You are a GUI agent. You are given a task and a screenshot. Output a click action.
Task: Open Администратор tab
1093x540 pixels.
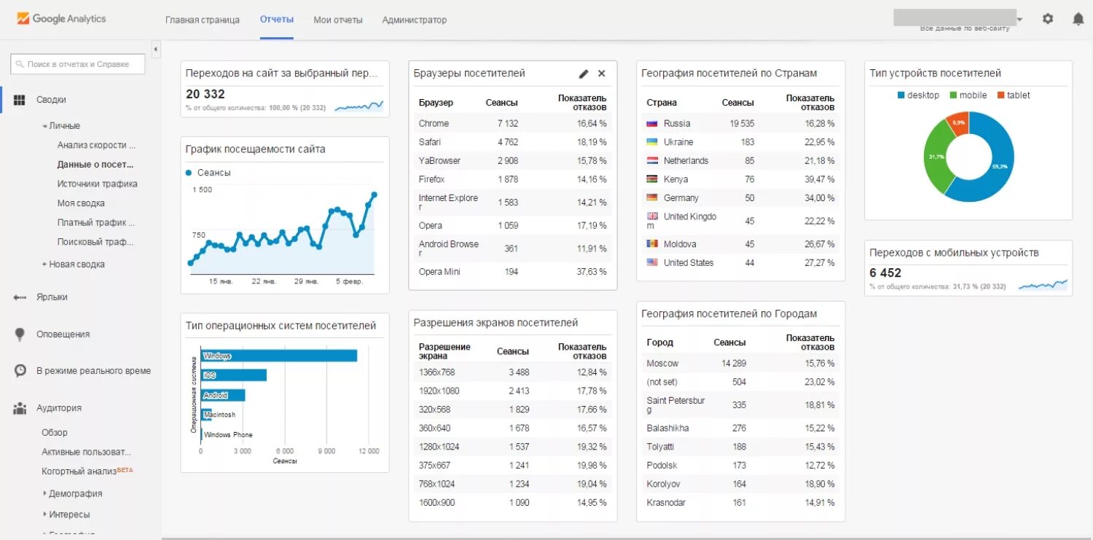pos(415,20)
